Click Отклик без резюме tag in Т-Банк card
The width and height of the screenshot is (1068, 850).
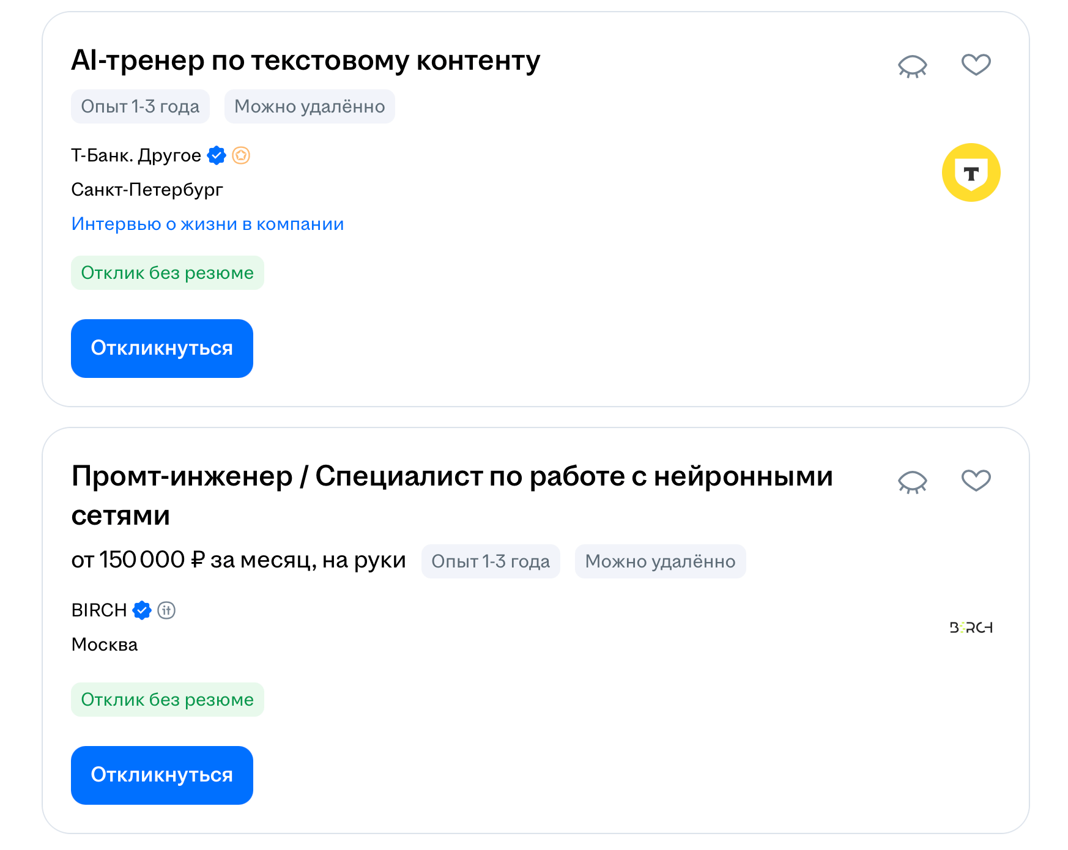coord(167,273)
